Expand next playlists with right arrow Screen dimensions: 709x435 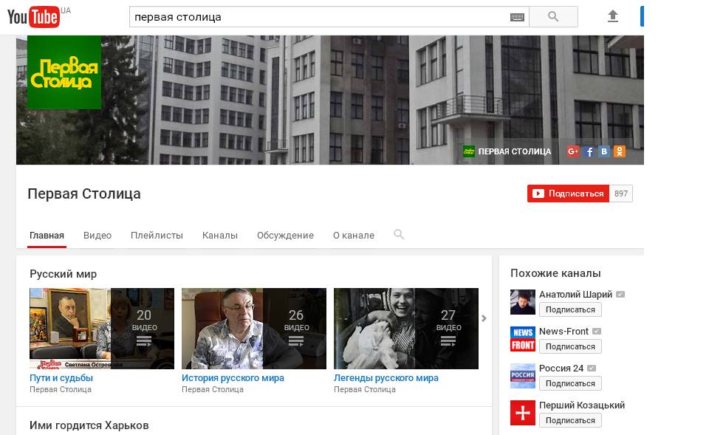[484, 319]
